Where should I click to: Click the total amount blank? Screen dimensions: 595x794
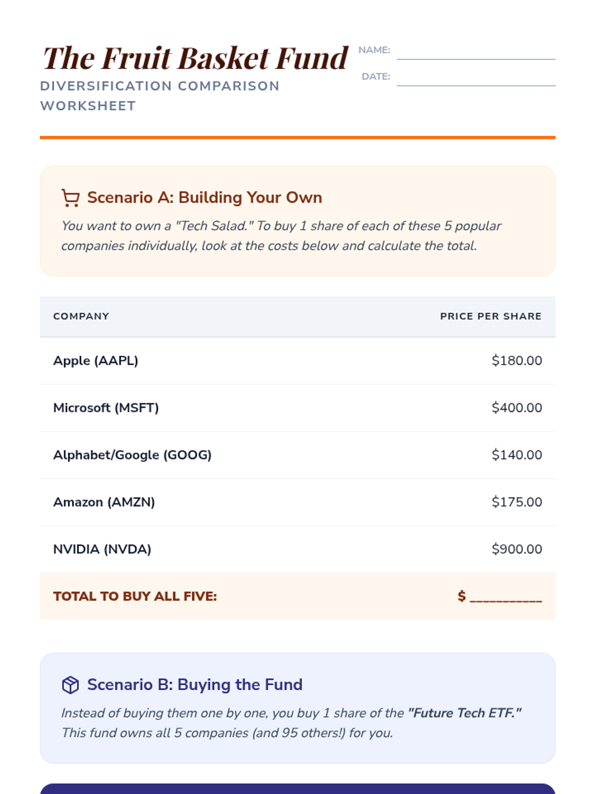[505, 596]
